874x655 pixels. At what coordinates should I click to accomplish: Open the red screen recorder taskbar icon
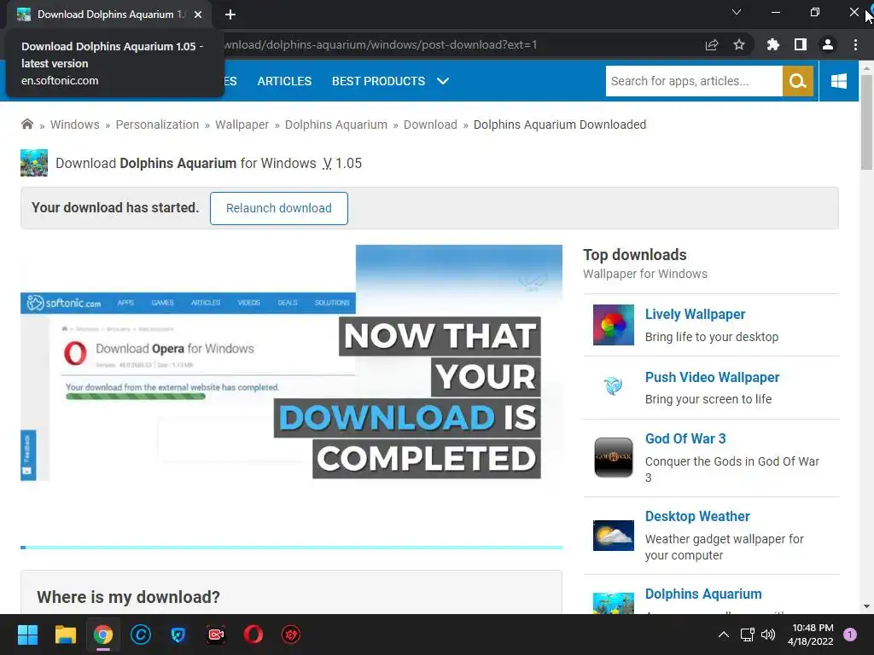(x=216, y=635)
